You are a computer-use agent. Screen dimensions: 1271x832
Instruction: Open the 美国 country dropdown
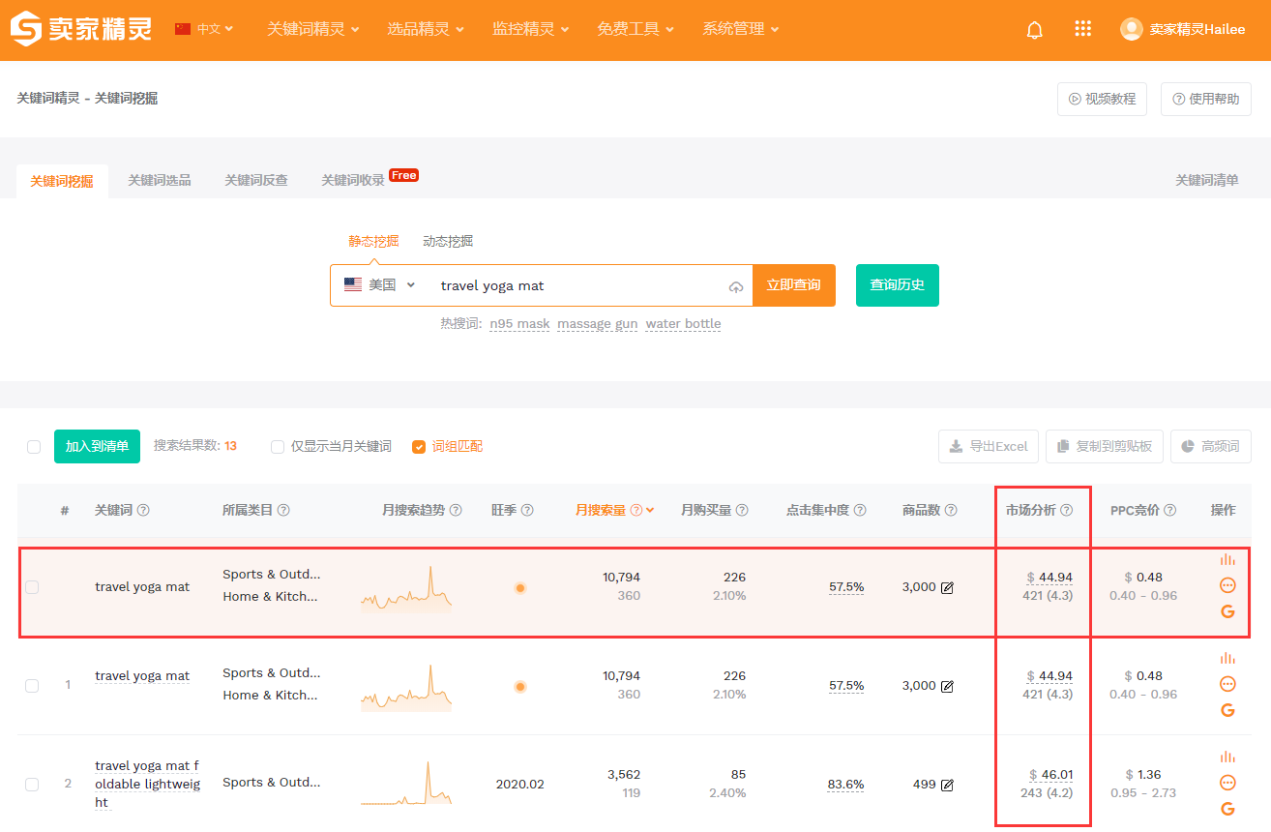(x=380, y=285)
